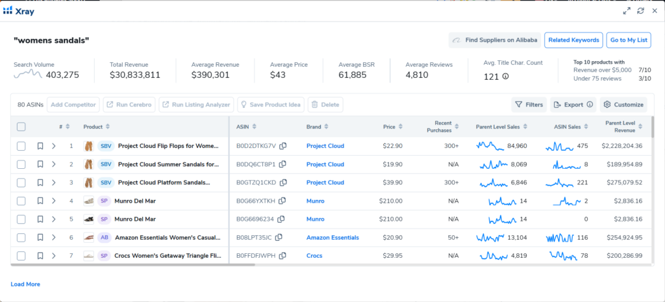Image resolution: width=665 pixels, height=302 pixels.
Task: Click the horizontal scrollbar beneath the table
Action: [132, 265]
